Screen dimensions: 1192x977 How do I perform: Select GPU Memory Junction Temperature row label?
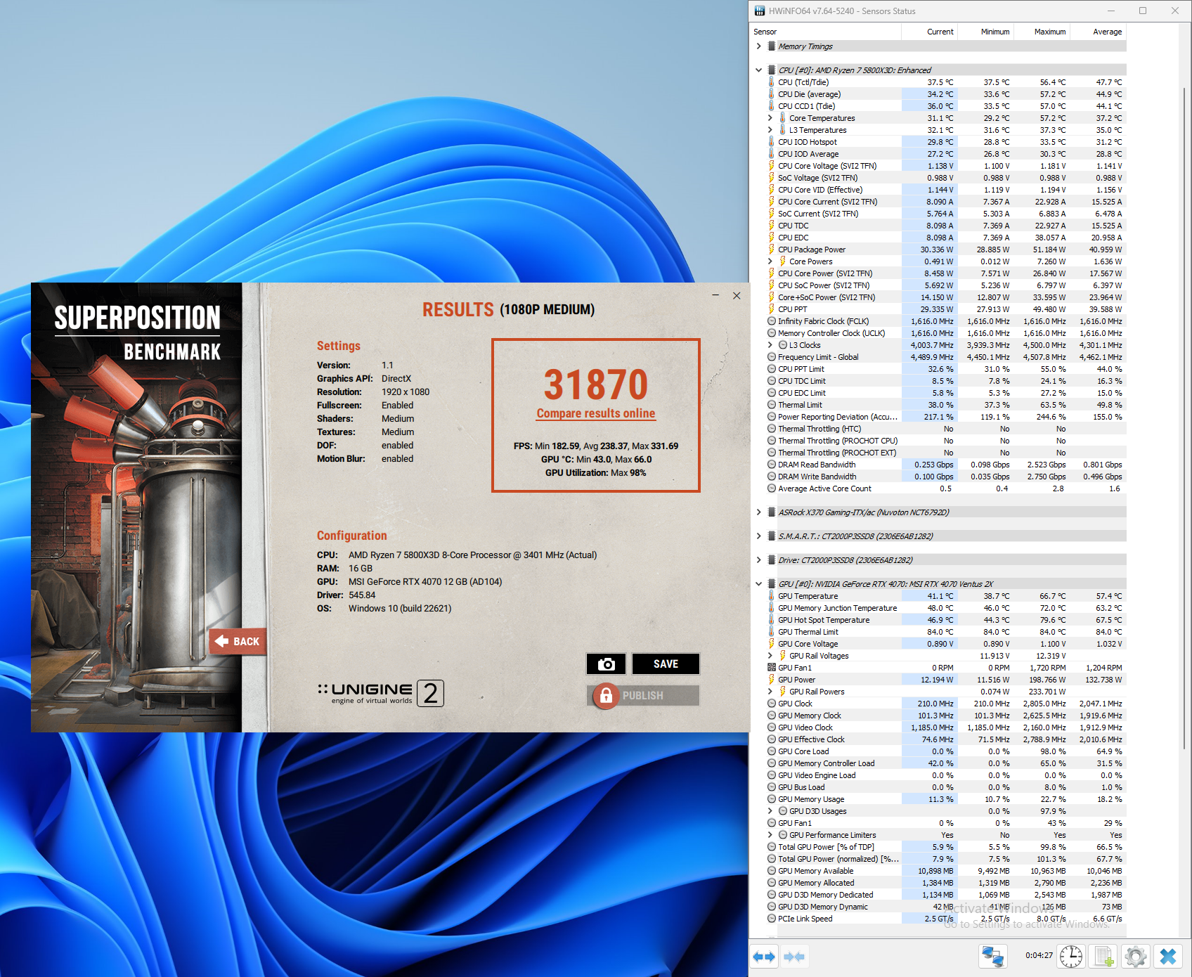838,608
